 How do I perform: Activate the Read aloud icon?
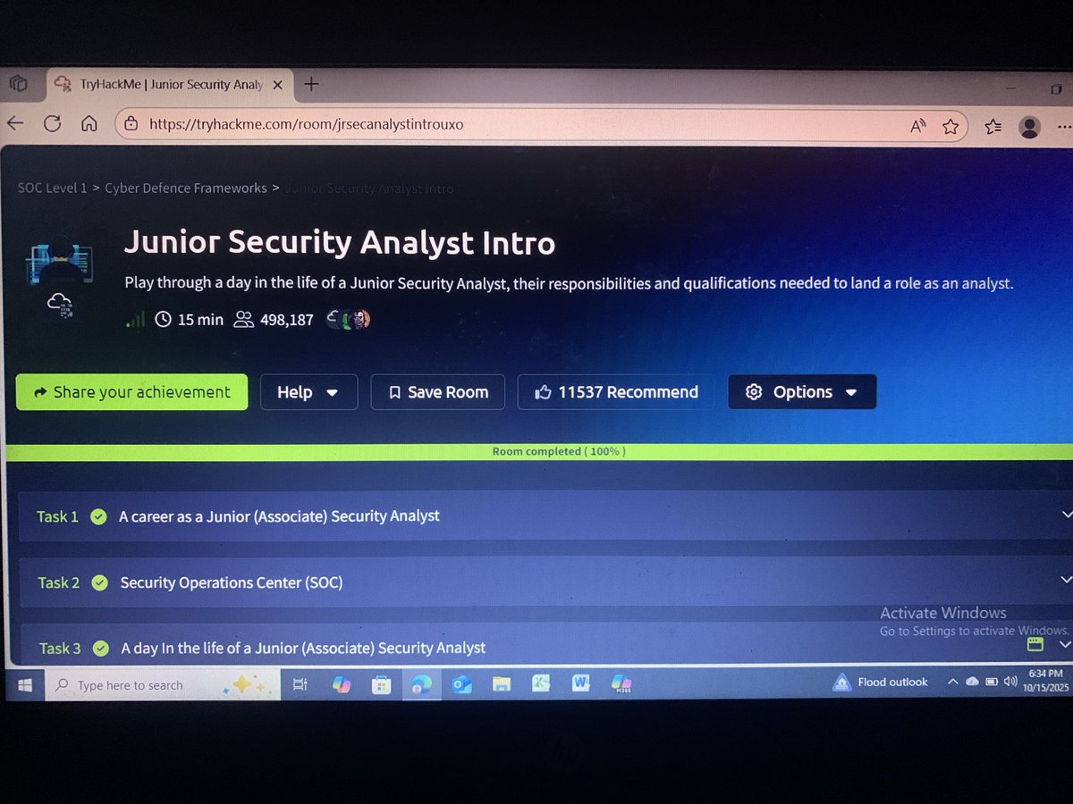[917, 127]
